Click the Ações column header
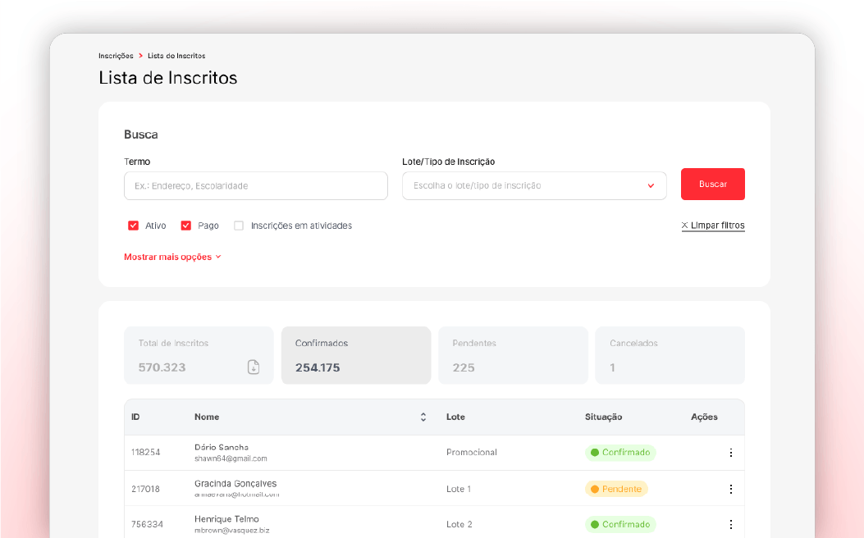864x538 pixels. pyautogui.click(x=704, y=417)
